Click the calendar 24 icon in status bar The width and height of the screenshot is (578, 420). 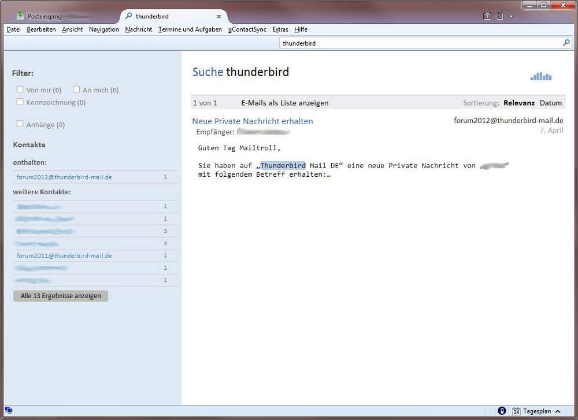coord(516,411)
